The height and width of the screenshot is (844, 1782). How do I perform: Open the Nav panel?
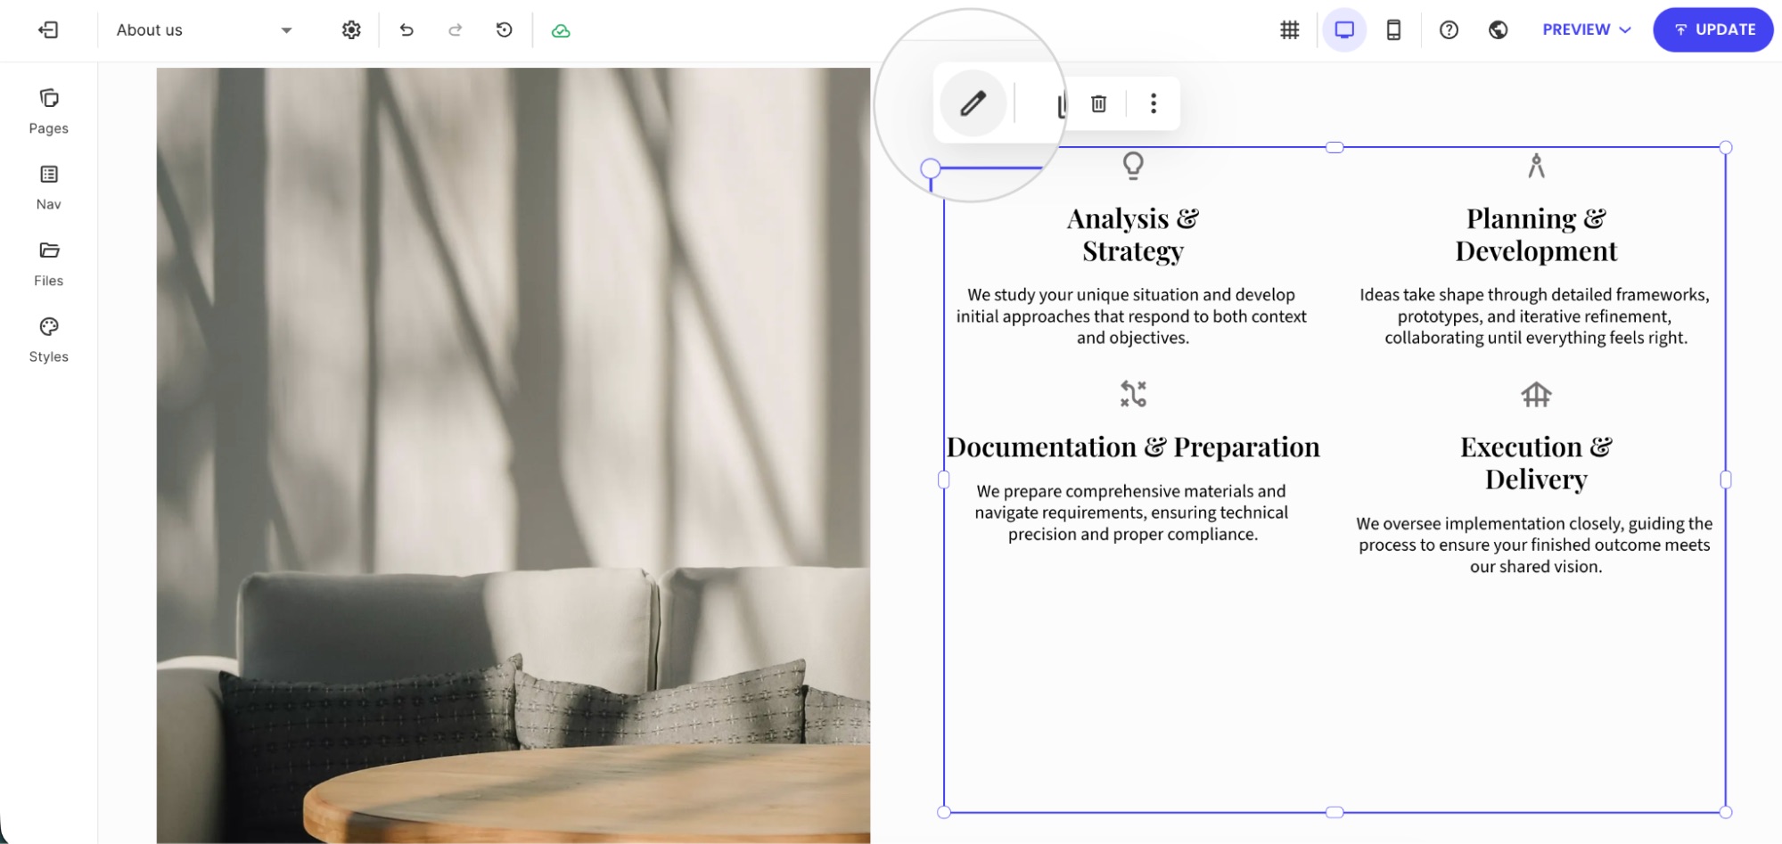49,187
